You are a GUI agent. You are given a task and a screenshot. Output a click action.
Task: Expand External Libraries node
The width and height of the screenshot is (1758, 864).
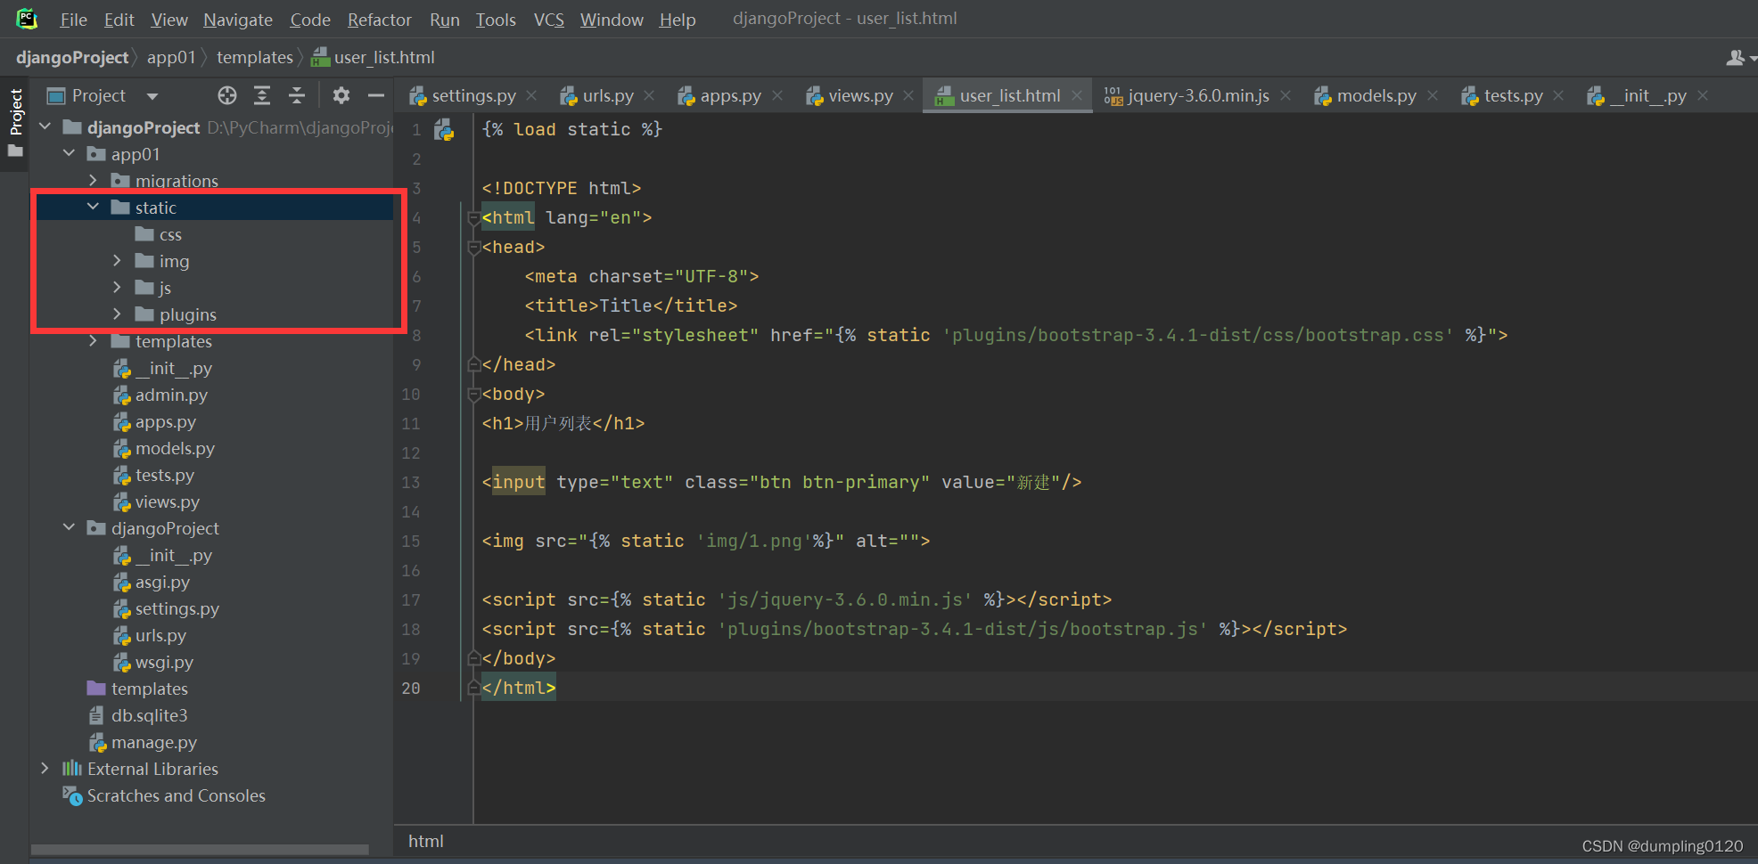[x=45, y=768]
